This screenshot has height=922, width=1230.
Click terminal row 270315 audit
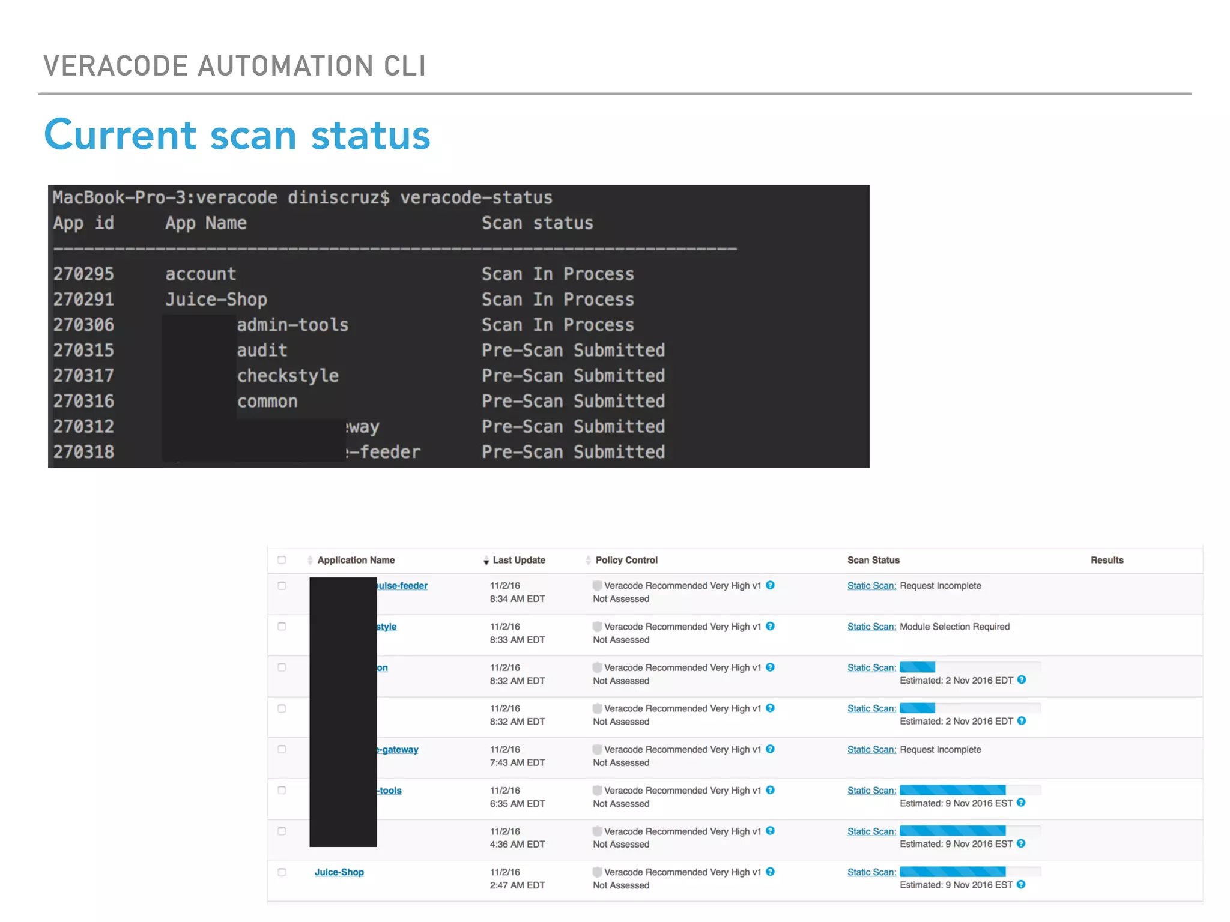coord(359,350)
